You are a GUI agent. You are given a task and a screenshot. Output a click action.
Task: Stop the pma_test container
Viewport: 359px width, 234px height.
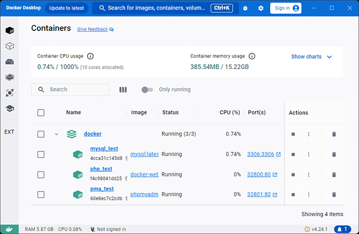coord(293,195)
